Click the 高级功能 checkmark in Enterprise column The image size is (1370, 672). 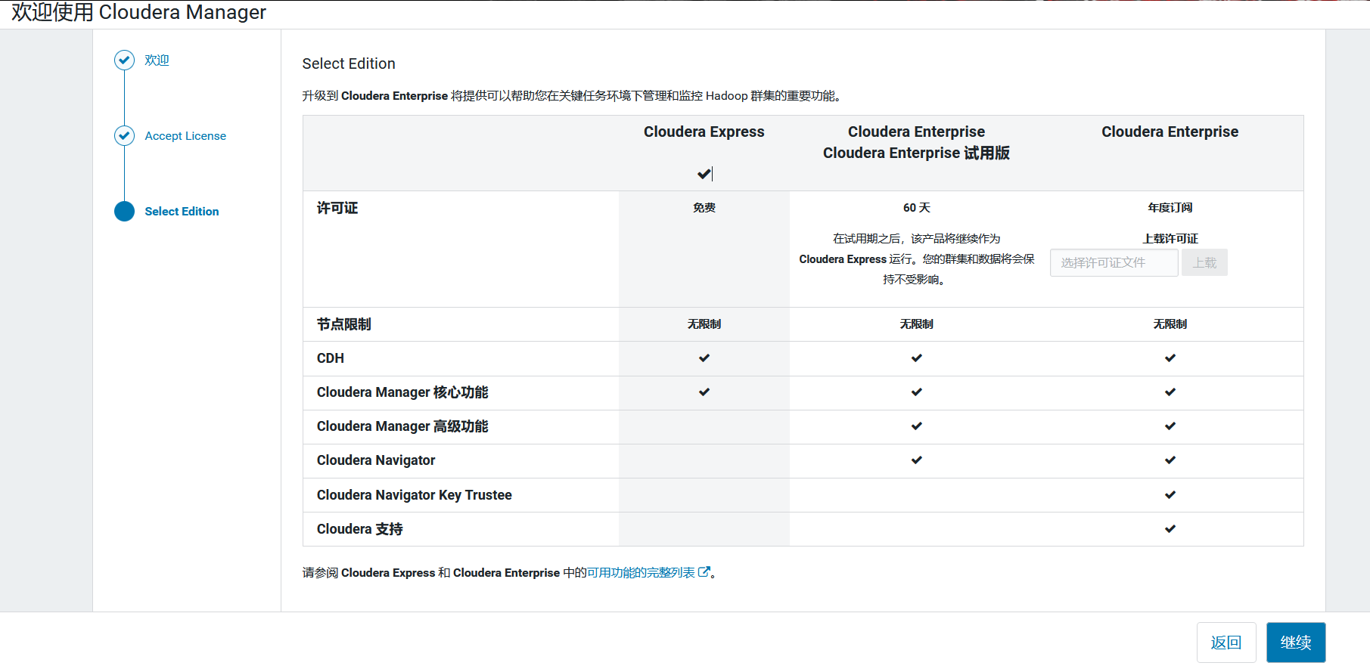(1170, 426)
